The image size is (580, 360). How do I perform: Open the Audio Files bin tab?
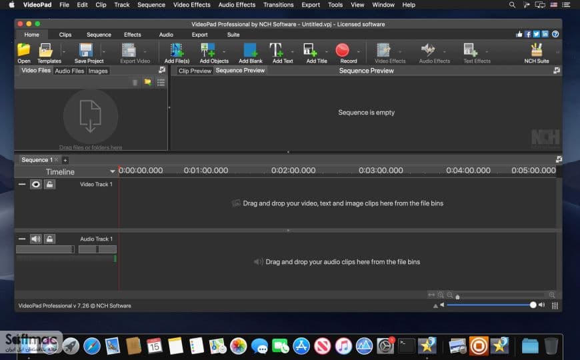pos(69,71)
